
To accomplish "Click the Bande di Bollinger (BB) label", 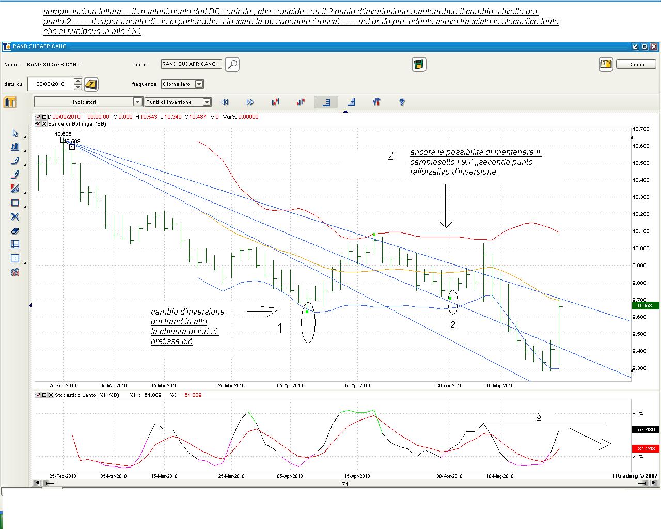I will click(x=77, y=124).
